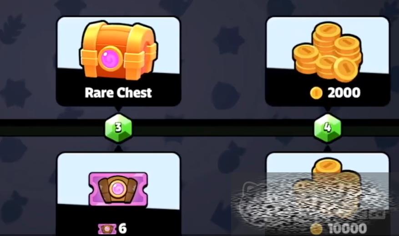This screenshot has width=399, height=236.
Task: Tap the pointer arrow under 2000 coins card
Action: click(328, 109)
